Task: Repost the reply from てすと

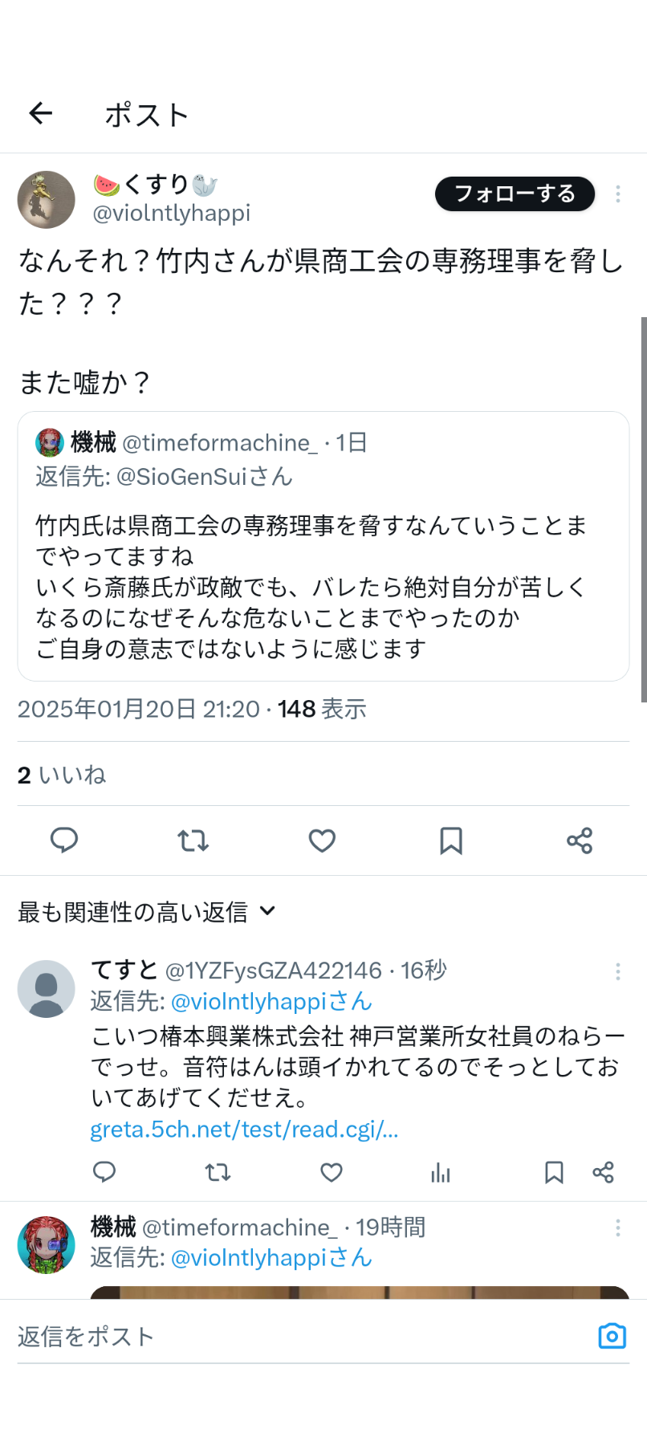Action: point(218,1173)
